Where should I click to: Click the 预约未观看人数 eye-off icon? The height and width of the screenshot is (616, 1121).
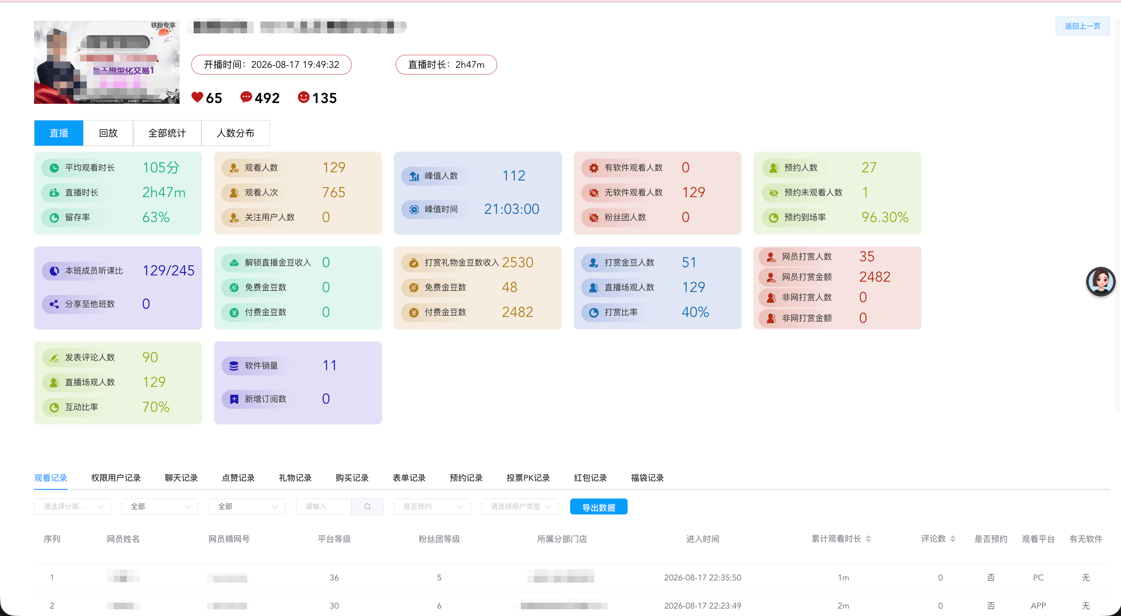click(773, 193)
